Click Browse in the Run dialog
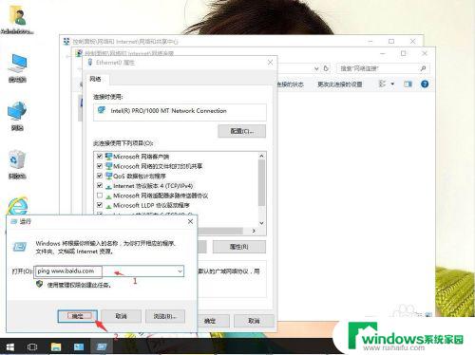 [x=165, y=316]
